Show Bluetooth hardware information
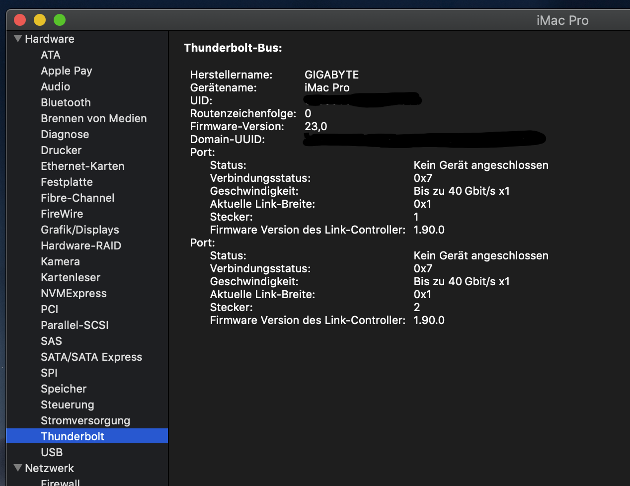The image size is (630, 486). [x=66, y=102]
